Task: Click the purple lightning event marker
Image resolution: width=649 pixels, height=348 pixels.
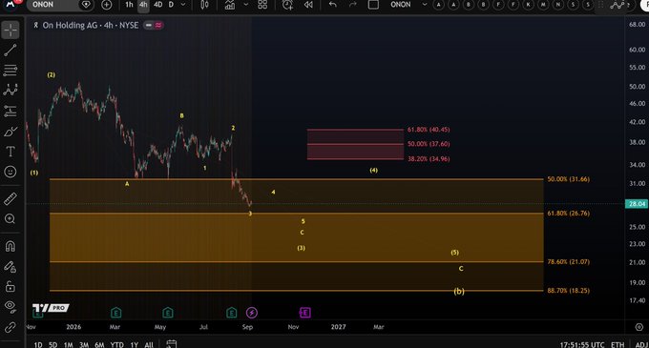Action: [252, 313]
